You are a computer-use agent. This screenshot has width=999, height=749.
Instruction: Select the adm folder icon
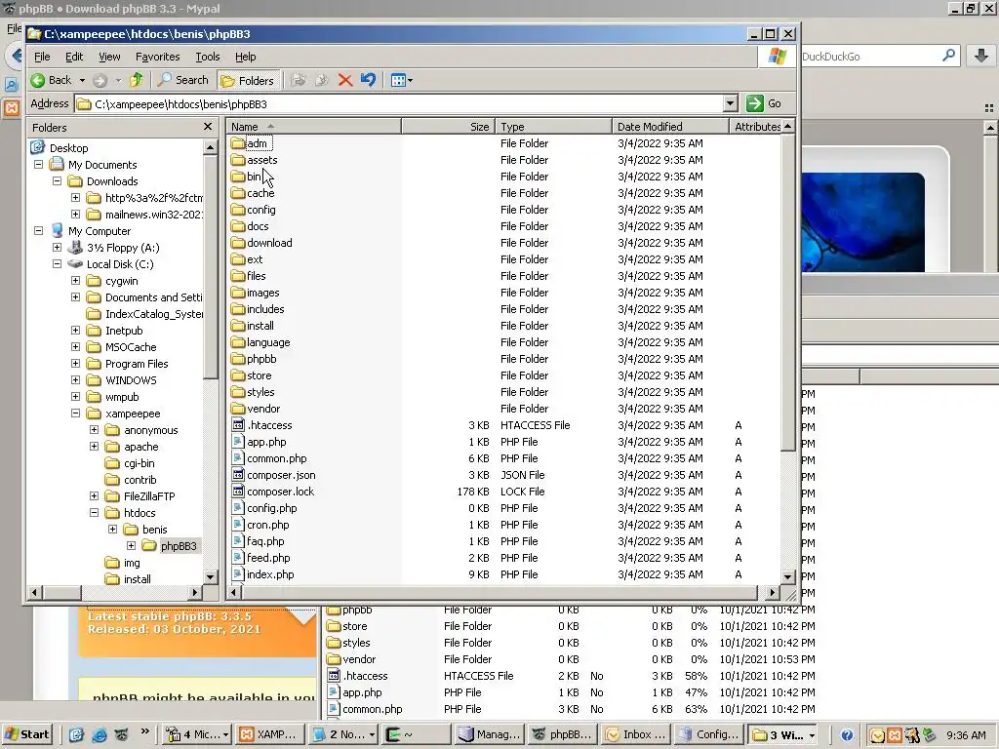[x=238, y=143]
